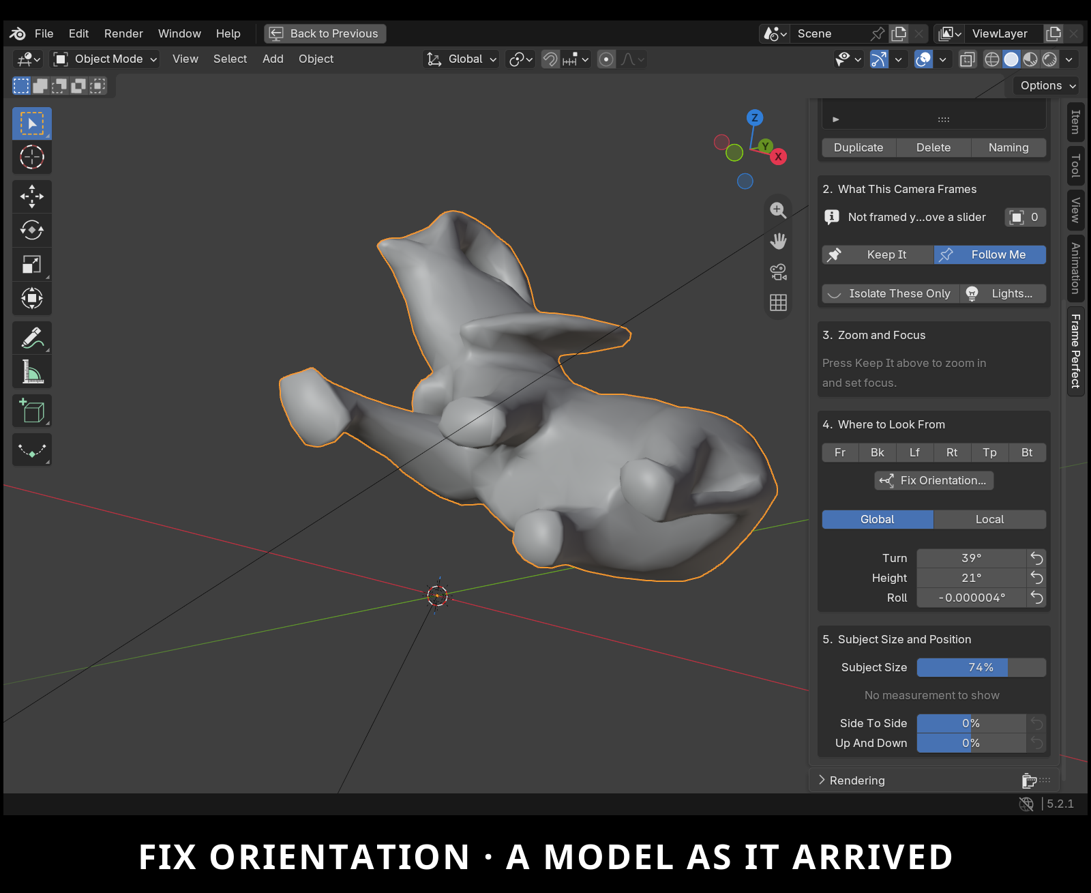The image size is (1091, 893).
Task: Click the Follow Me button
Action: 989,254
